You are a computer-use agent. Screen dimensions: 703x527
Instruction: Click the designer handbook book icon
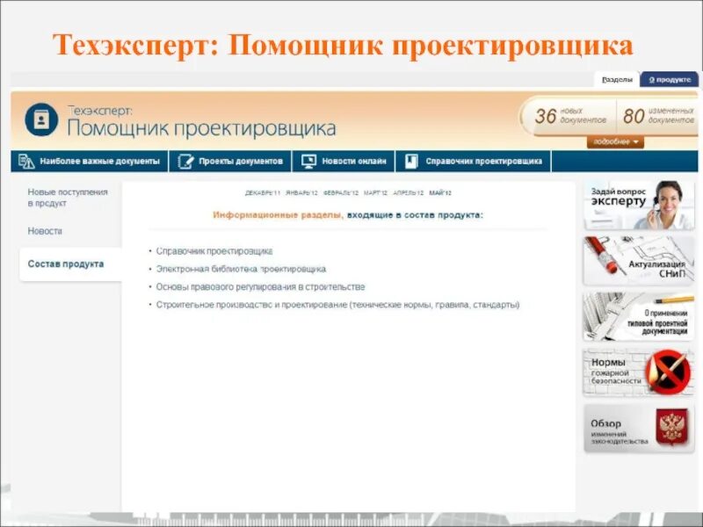coord(411,162)
